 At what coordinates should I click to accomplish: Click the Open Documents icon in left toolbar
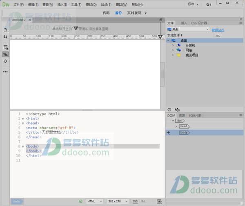pos(5,30)
